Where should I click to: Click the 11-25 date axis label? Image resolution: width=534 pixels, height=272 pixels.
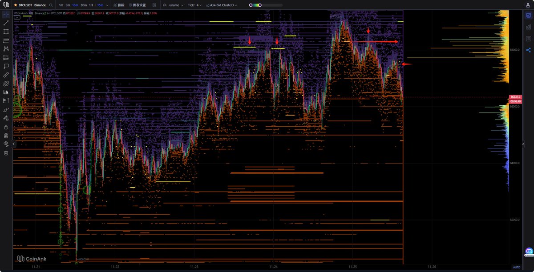coord(353,267)
